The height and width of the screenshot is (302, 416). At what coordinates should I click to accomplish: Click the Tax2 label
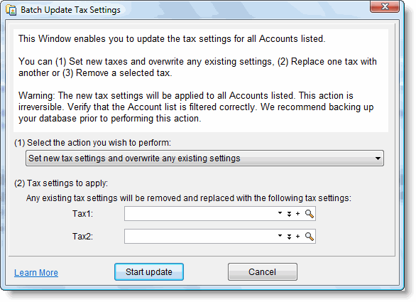pos(83,237)
